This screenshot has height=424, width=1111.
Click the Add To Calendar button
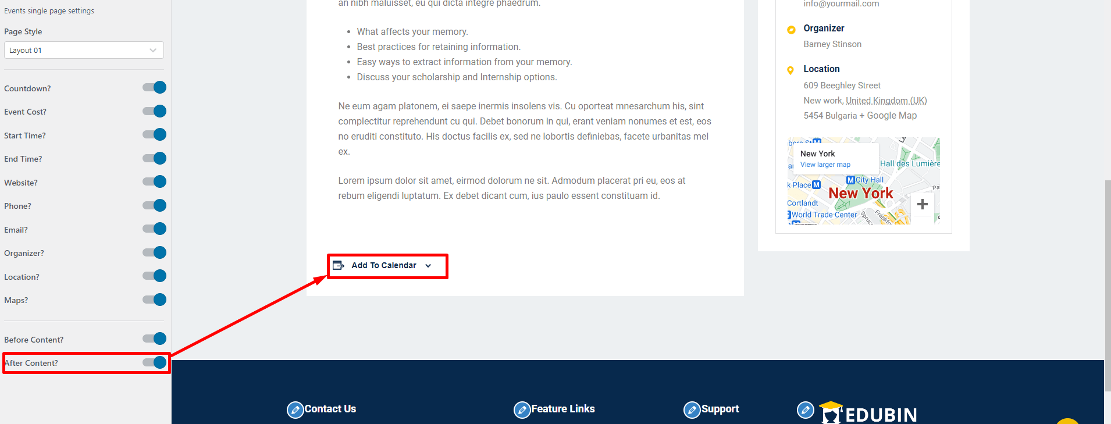click(382, 265)
